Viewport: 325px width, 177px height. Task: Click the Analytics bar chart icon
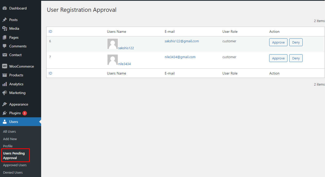[5, 84]
